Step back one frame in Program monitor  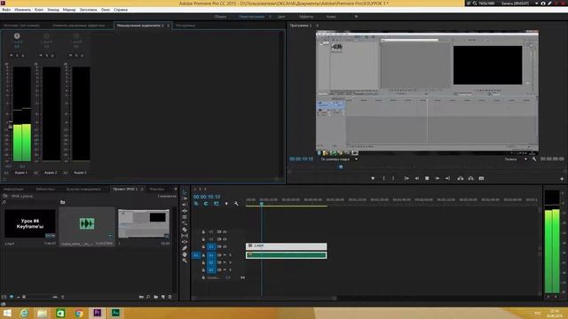pyautogui.click(x=417, y=178)
